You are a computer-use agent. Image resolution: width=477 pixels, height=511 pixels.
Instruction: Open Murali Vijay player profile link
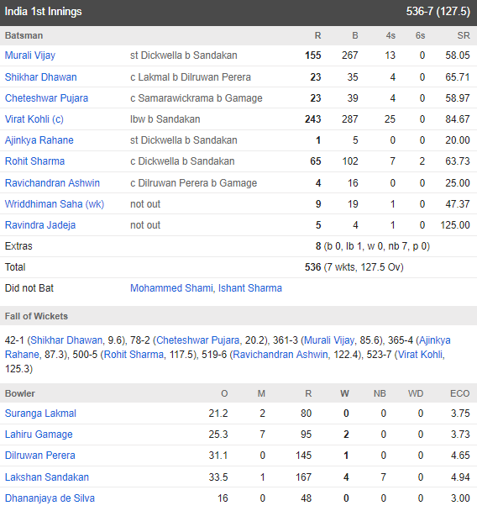30,55
